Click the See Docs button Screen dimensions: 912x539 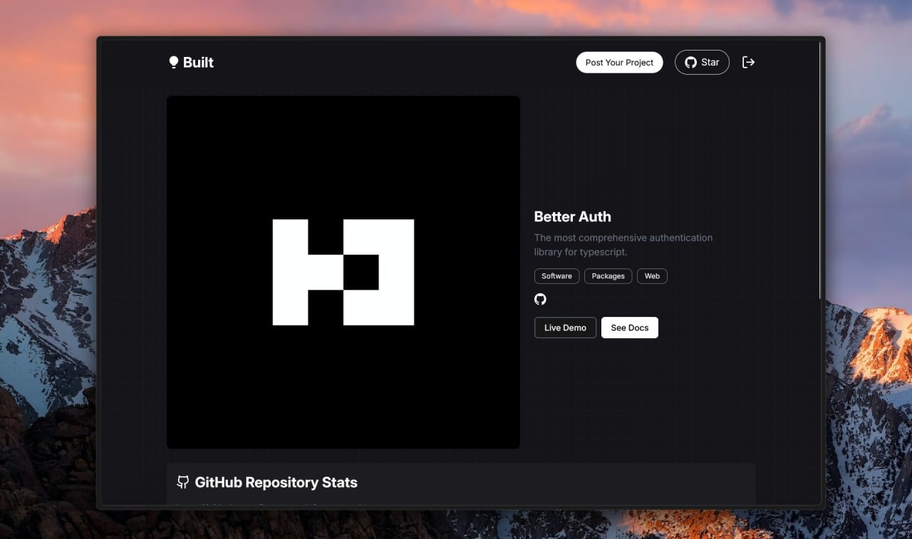(630, 328)
